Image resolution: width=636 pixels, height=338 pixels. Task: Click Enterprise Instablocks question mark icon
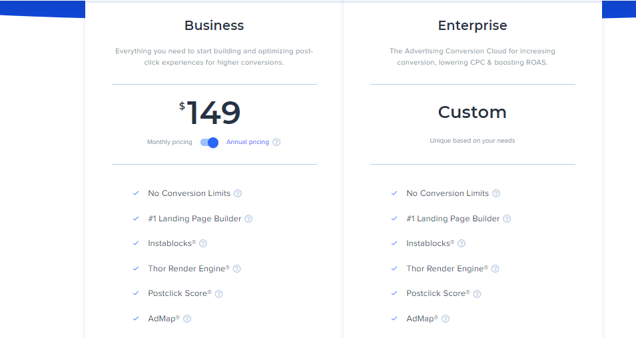[x=462, y=243]
